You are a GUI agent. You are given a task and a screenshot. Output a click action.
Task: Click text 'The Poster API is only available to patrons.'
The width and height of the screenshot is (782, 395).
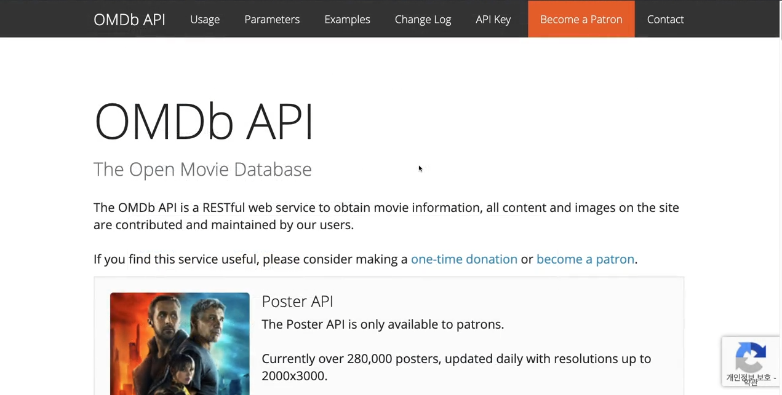[383, 324]
